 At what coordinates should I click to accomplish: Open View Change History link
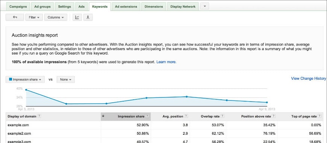point(309,79)
